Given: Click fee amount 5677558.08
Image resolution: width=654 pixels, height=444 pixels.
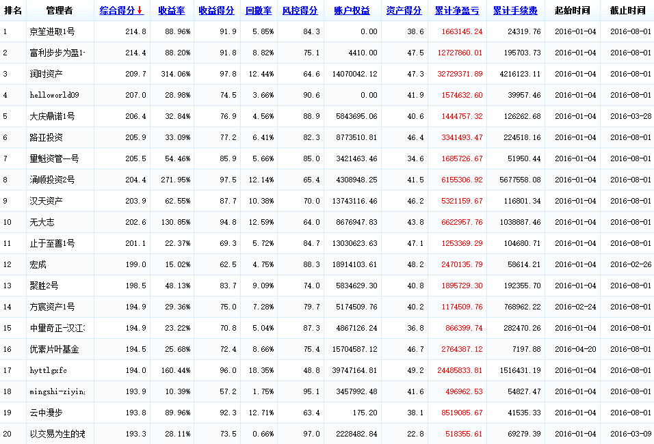Looking at the screenshot, I should pos(520,180).
